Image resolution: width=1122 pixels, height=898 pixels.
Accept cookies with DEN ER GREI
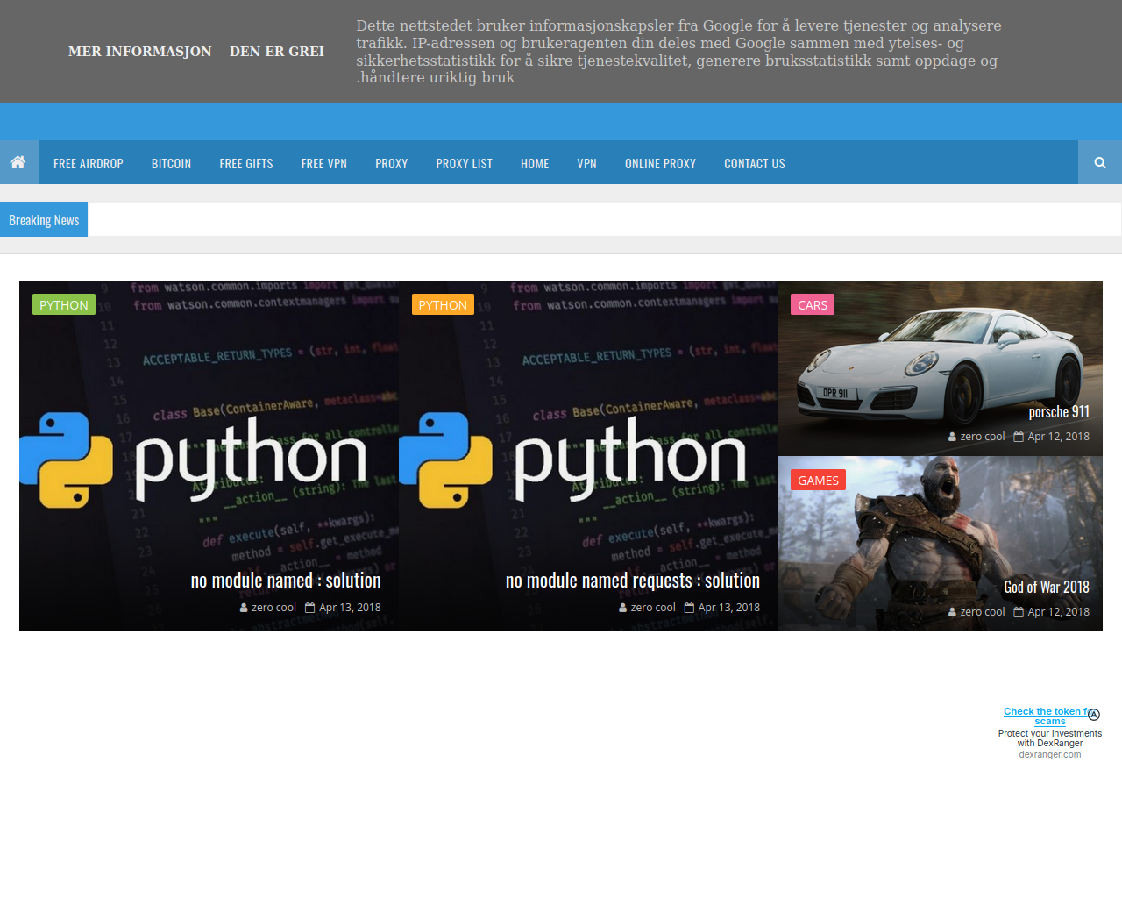pos(277,52)
